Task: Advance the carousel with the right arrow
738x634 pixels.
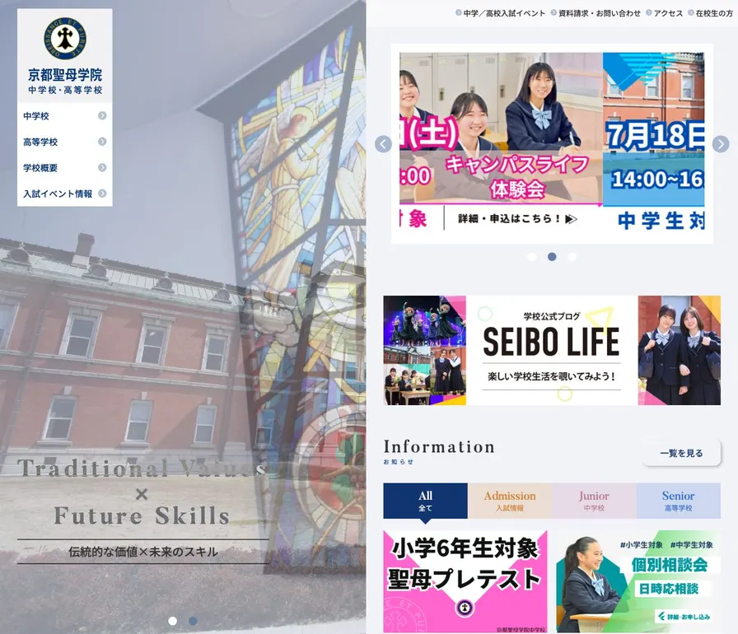Action: pos(721,144)
